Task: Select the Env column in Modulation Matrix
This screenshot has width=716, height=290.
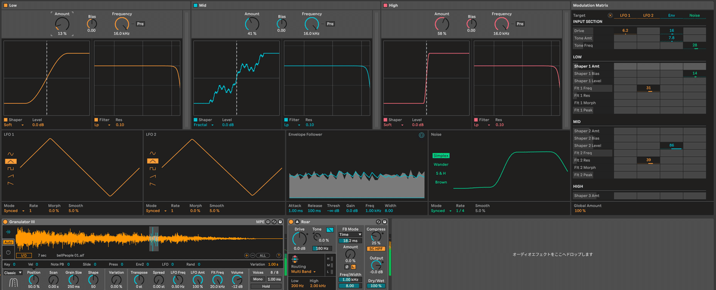Action: (671, 16)
